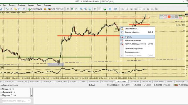188x105 pixels.
Task: Toggle the Авто-торговля button
Action: [56, 9]
